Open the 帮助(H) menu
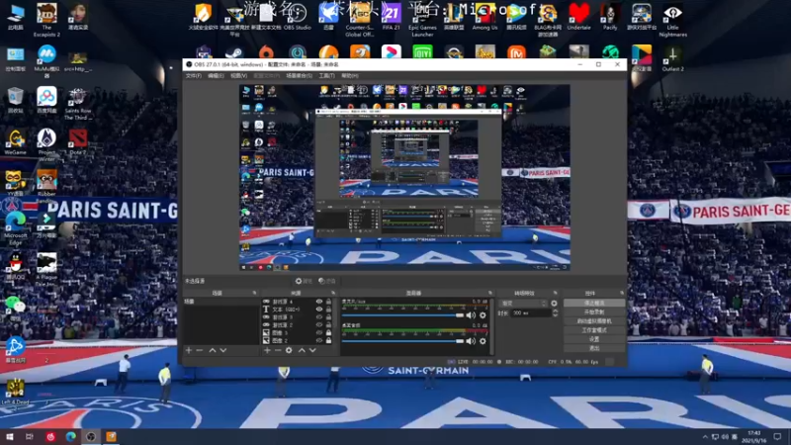This screenshot has height=445, width=791. [x=350, y=76]
